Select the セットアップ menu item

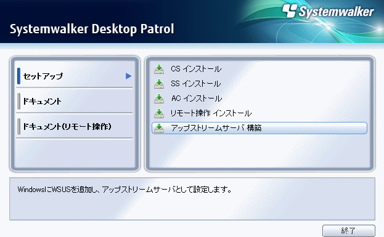(x=75, y=76)
